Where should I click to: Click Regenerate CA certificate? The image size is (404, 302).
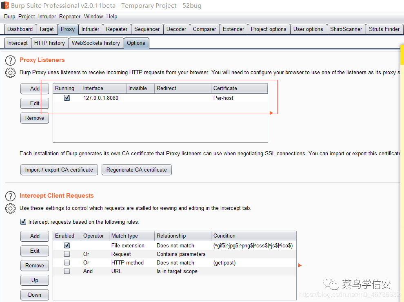pyautogui.click(x=137, y=170)
